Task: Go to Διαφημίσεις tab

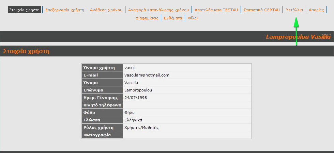Action: point(147,18)
